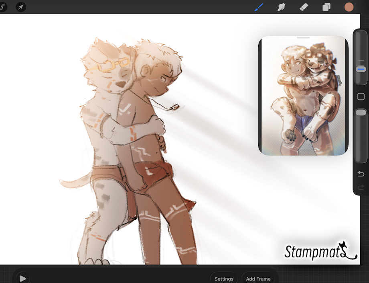
Task: Click the brush opacity slider handle
Action: pyautogui.click(x=361, y=112)
